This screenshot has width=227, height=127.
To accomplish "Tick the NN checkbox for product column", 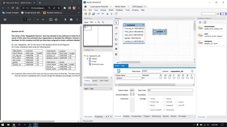I will 165,78.
